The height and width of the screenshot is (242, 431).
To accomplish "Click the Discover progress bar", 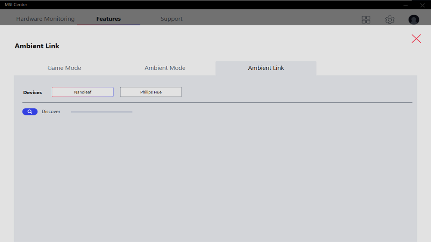I will point(102,112).
